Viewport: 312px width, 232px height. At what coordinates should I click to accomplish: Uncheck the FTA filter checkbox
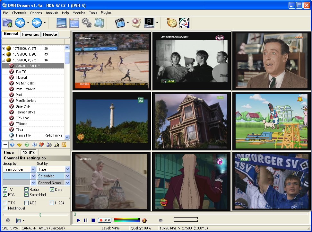(5, 194)
